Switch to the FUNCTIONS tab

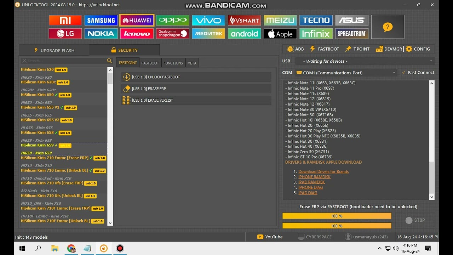click(173, 63)
